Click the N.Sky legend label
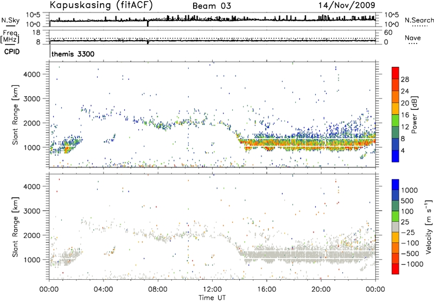Viewport: 434px width, 301px height. click(x=10, y=20)
